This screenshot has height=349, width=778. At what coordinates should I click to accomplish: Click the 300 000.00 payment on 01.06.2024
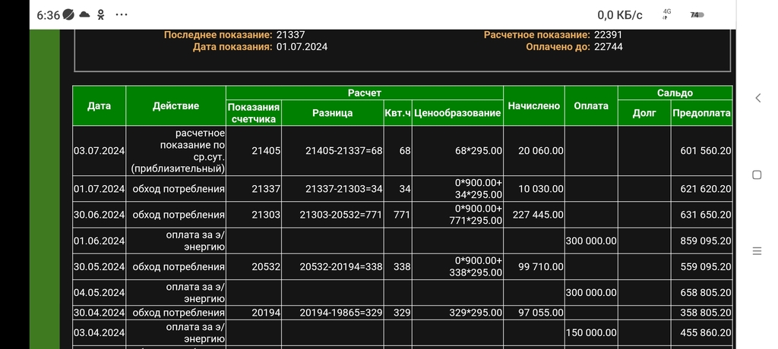point(591,241)
